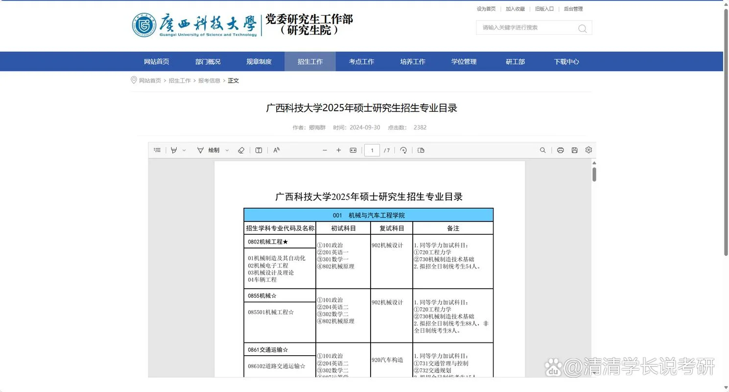Click author text 卿海群

317,127
